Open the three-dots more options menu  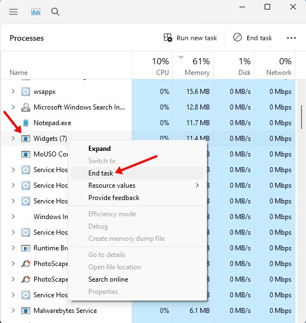click(291, 38)
